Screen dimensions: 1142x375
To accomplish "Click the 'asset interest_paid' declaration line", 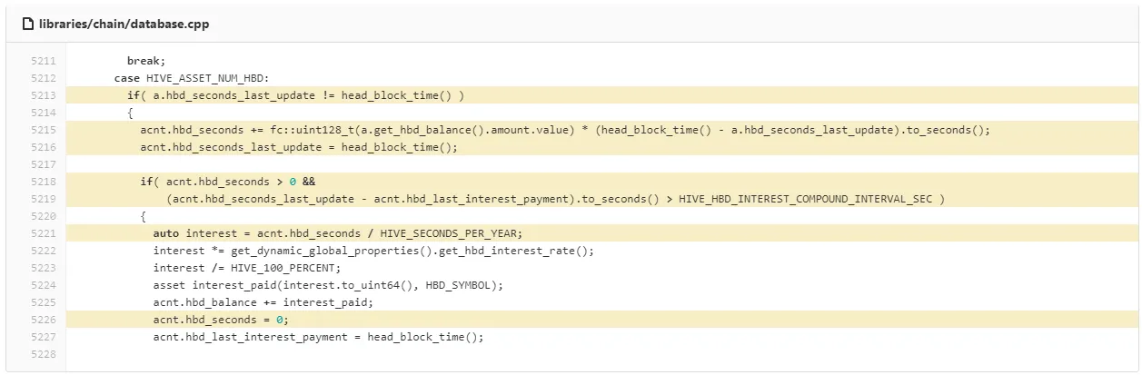I will 328,285.
